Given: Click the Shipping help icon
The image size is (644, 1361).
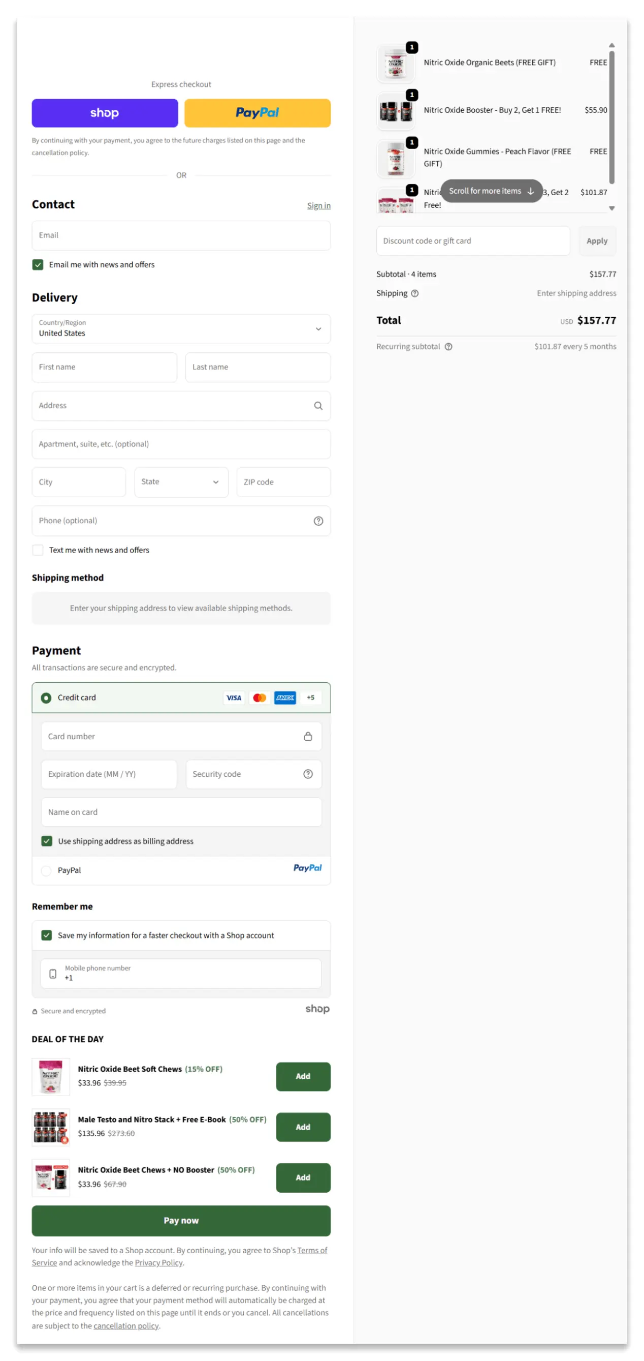Looking at the screenshot, I should 414,294.
